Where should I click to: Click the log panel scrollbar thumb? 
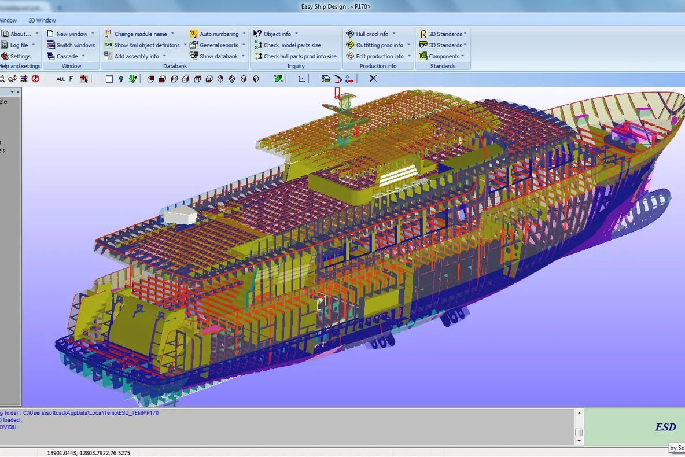[579, 432]
